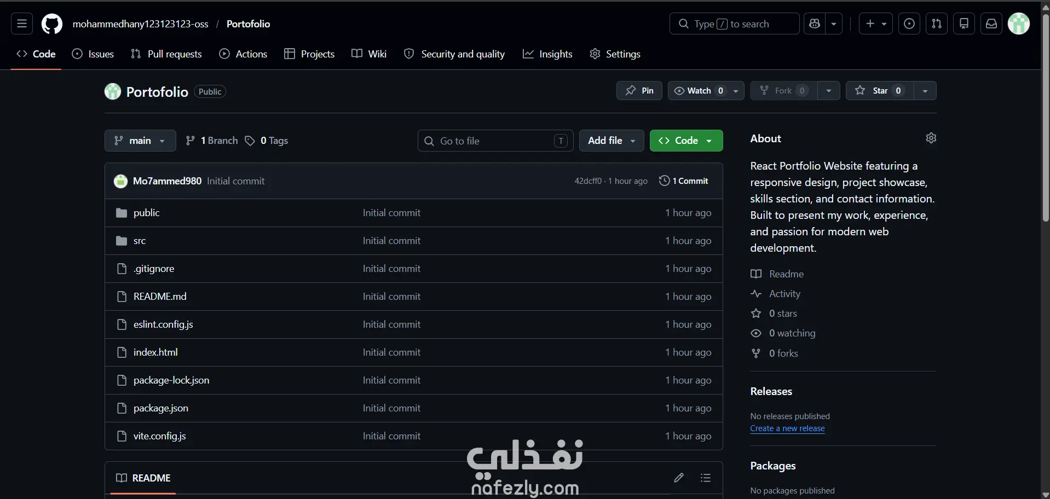This screenshot has height=499, width=1050.
Task: Open the 42dcff0 commit hash
Action: click(x=588, y=181)
